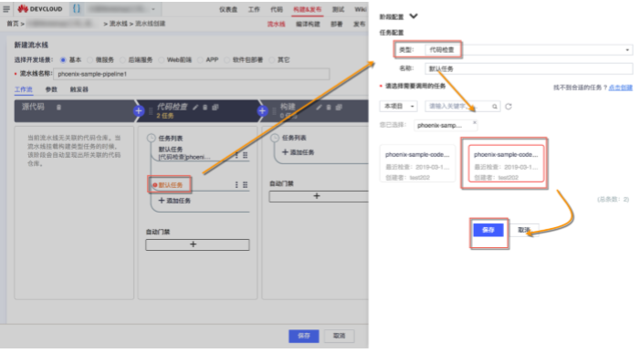Click 添加任务 under the 构建 stage

pyautogui.click(x=299, y=152)
